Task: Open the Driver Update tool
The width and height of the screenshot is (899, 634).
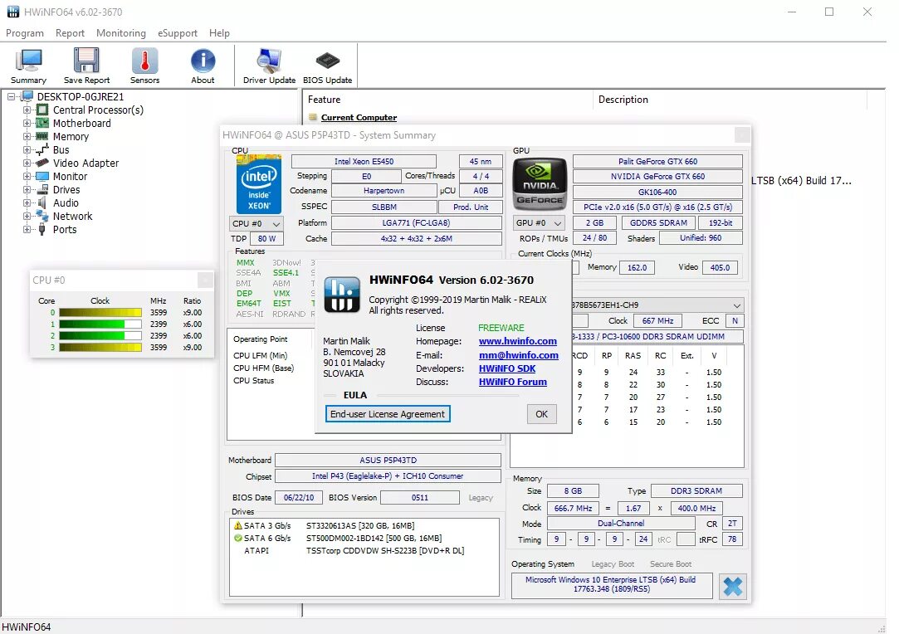Action: [x=269, y=61]
